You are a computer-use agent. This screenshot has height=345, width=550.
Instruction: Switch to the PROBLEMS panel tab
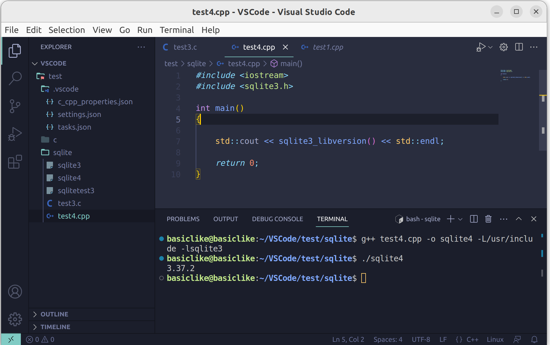[x=183, y=219]
